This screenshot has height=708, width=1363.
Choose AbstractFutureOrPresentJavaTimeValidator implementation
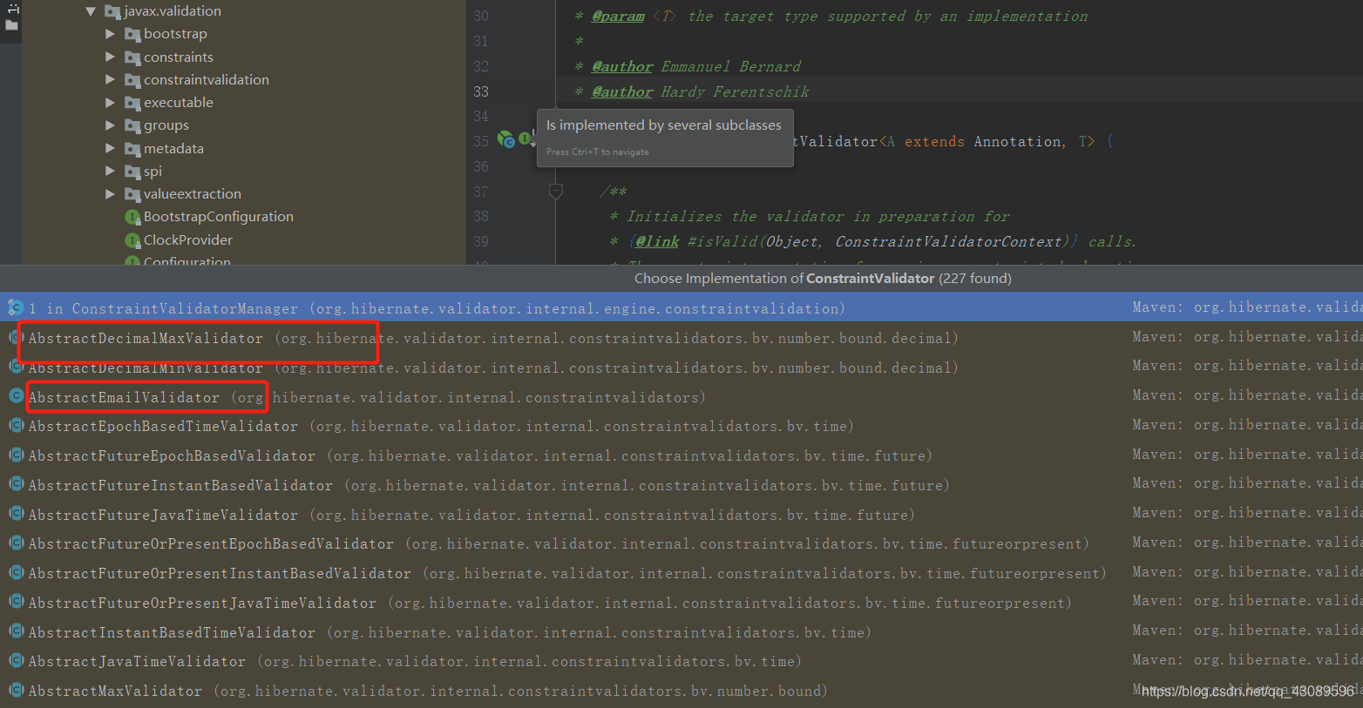click(681, 603)
